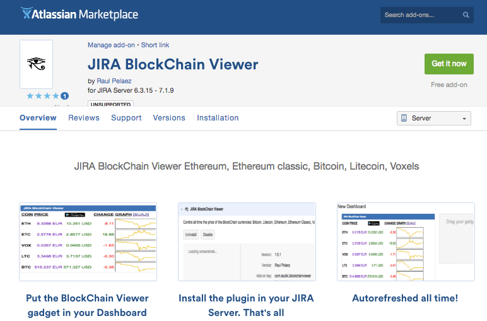View the plugin install screenshot thumbnail
The image size is (487, 321).
[247, 242]
